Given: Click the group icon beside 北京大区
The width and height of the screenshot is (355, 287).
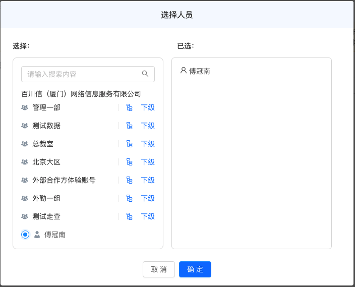Looking at the screenshot, I should point(25,162).
